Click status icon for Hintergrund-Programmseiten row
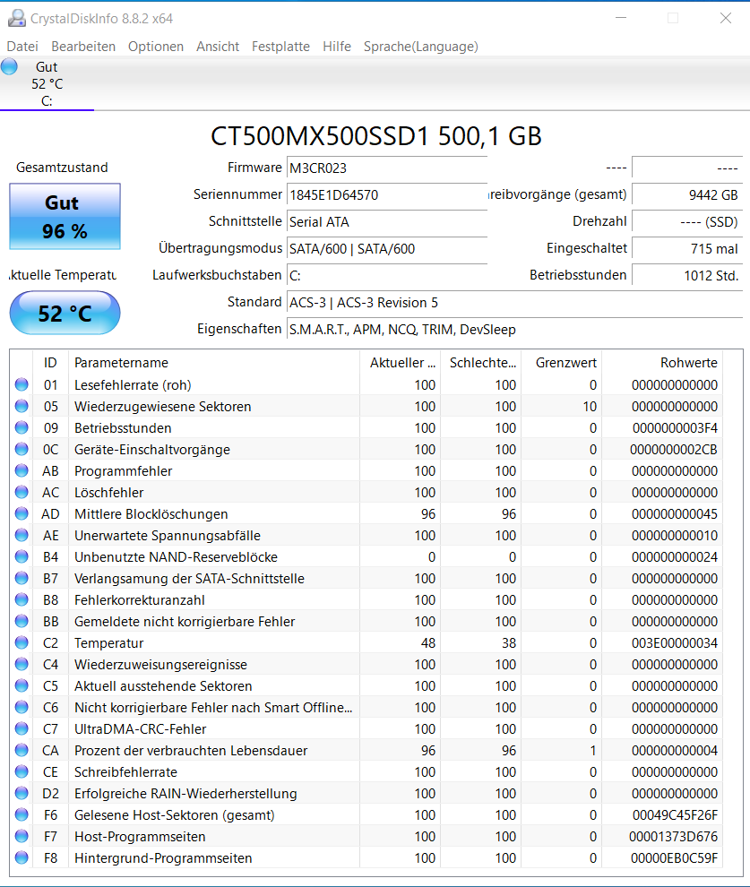The image size is (750, 887). click(x=22, y=857)
